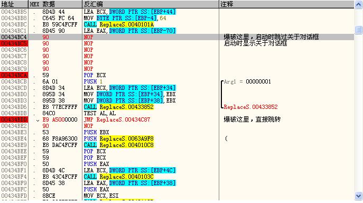Select address 00434BC6 row
363x203 pixels.
(14, 50)
